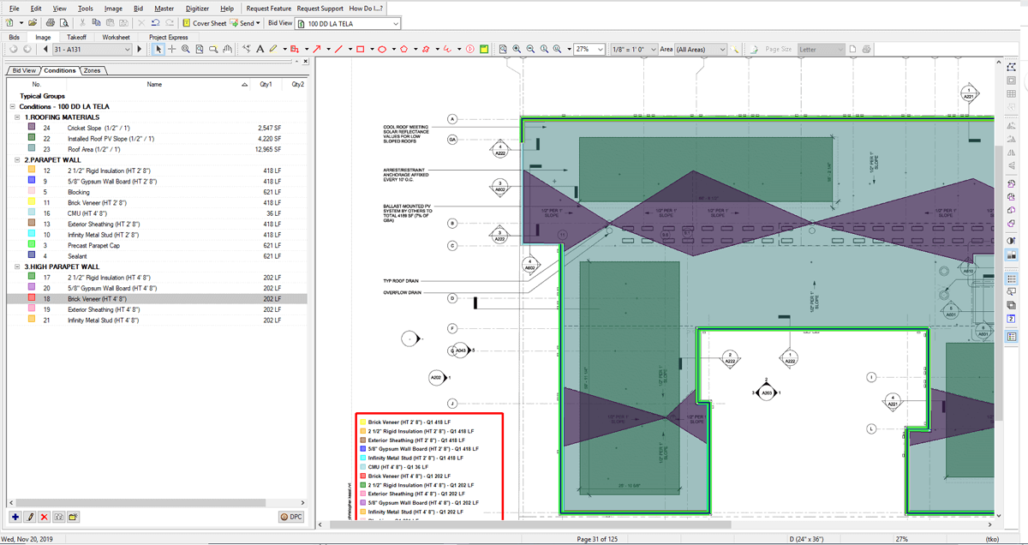This screenshot has height=545, width=1028.
Task: Collapse the 3.HIGH PARAPET WALL group
Action: click(19, 267)
